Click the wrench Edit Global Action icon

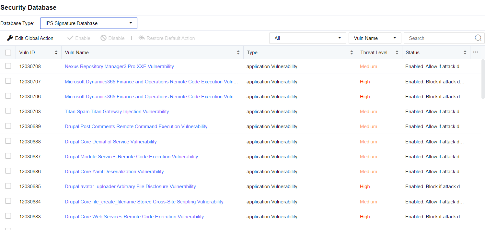click(x=10, y=38)
